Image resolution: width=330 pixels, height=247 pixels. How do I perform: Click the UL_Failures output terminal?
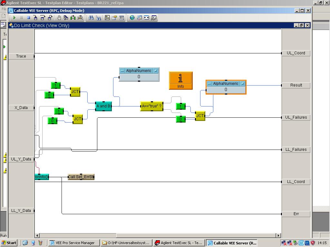296,117
